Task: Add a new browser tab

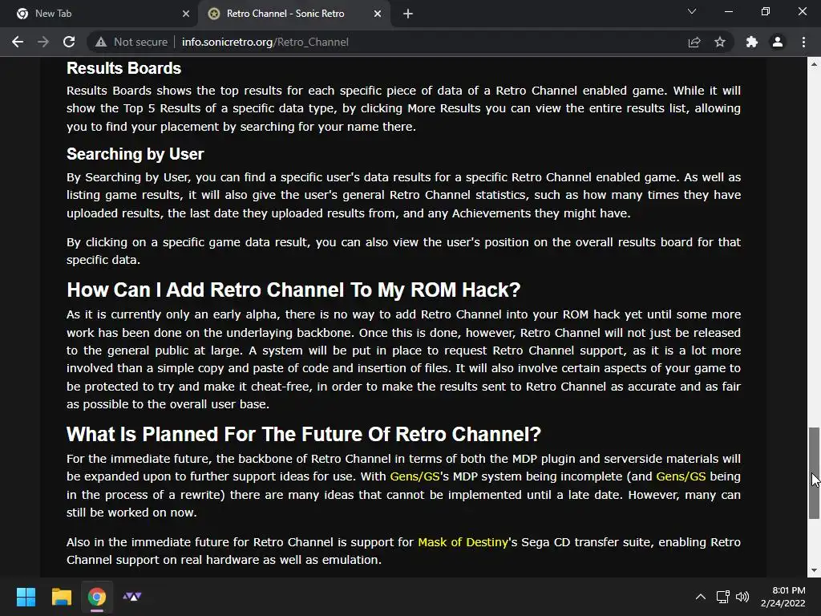Action: 408,14
